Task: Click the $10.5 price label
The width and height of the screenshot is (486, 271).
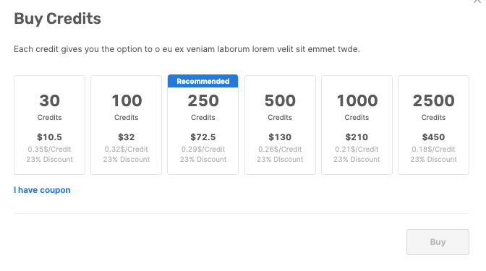Action: [x=49, y=137]
